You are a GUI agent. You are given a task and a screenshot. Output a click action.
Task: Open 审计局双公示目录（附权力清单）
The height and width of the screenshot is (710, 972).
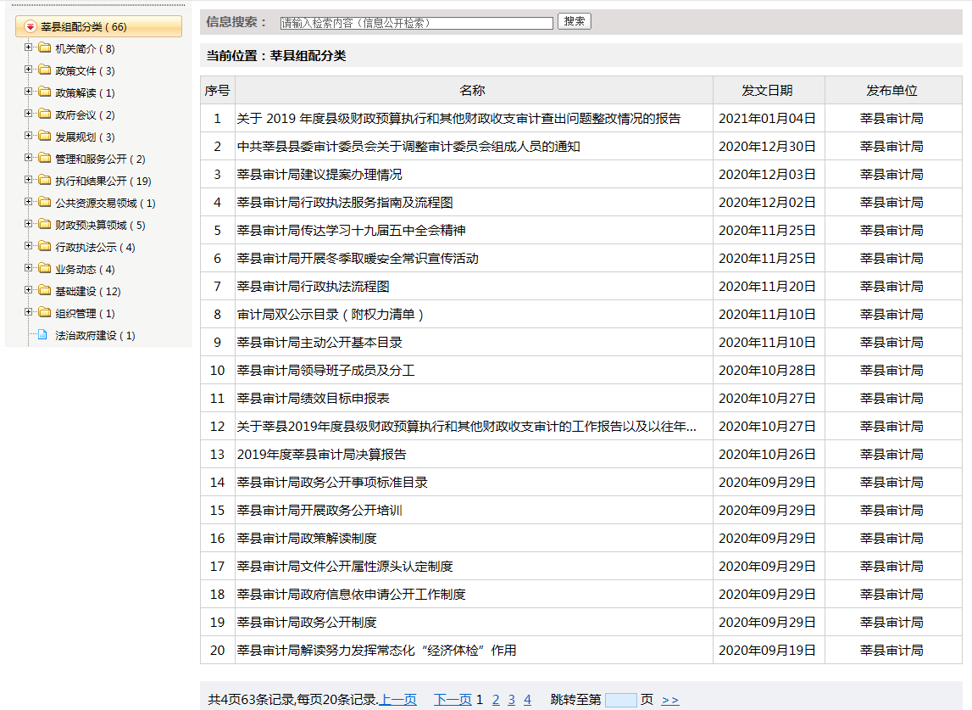pos(330,315)
